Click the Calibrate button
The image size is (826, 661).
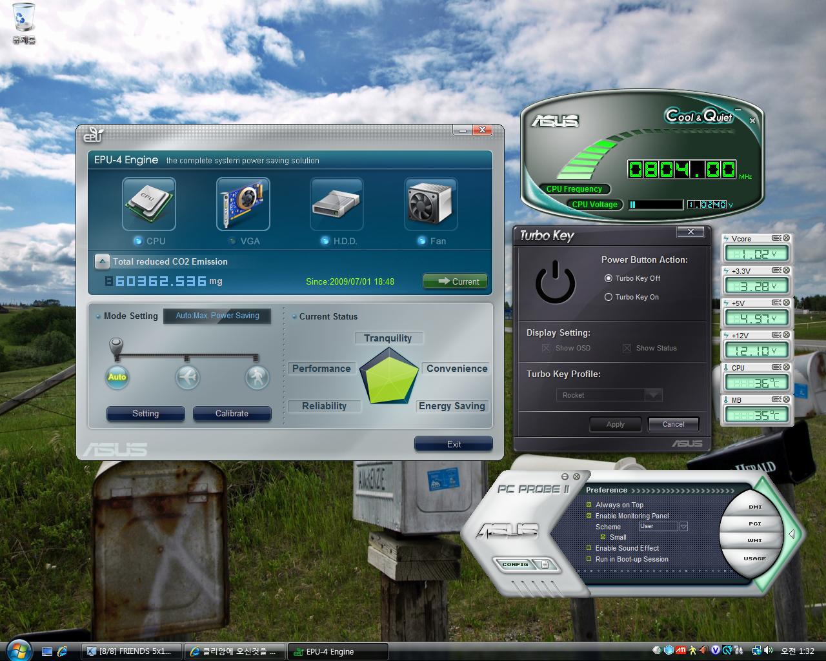[x=232, y=414]
